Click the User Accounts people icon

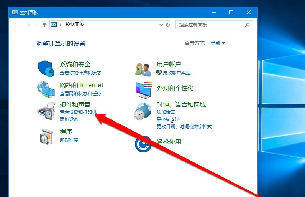(144, 68)
